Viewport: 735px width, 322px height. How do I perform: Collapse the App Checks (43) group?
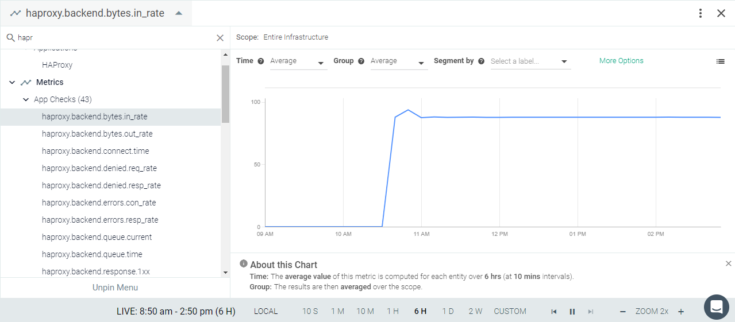coord(26,100)
